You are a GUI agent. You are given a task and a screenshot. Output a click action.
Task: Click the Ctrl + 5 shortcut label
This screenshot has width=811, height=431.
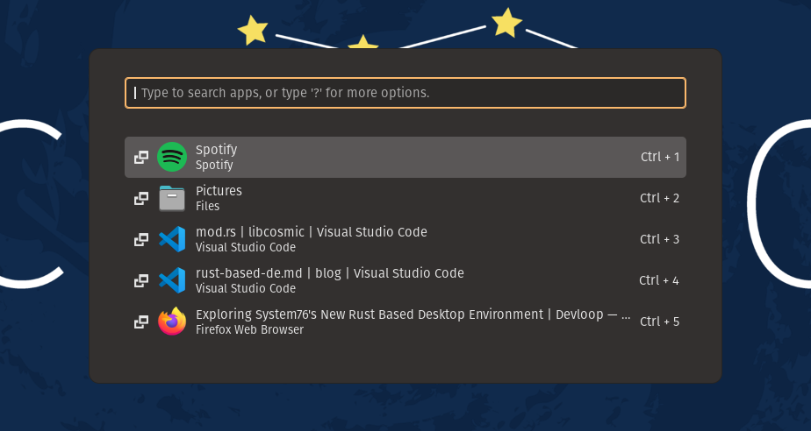tap(660, 321)
